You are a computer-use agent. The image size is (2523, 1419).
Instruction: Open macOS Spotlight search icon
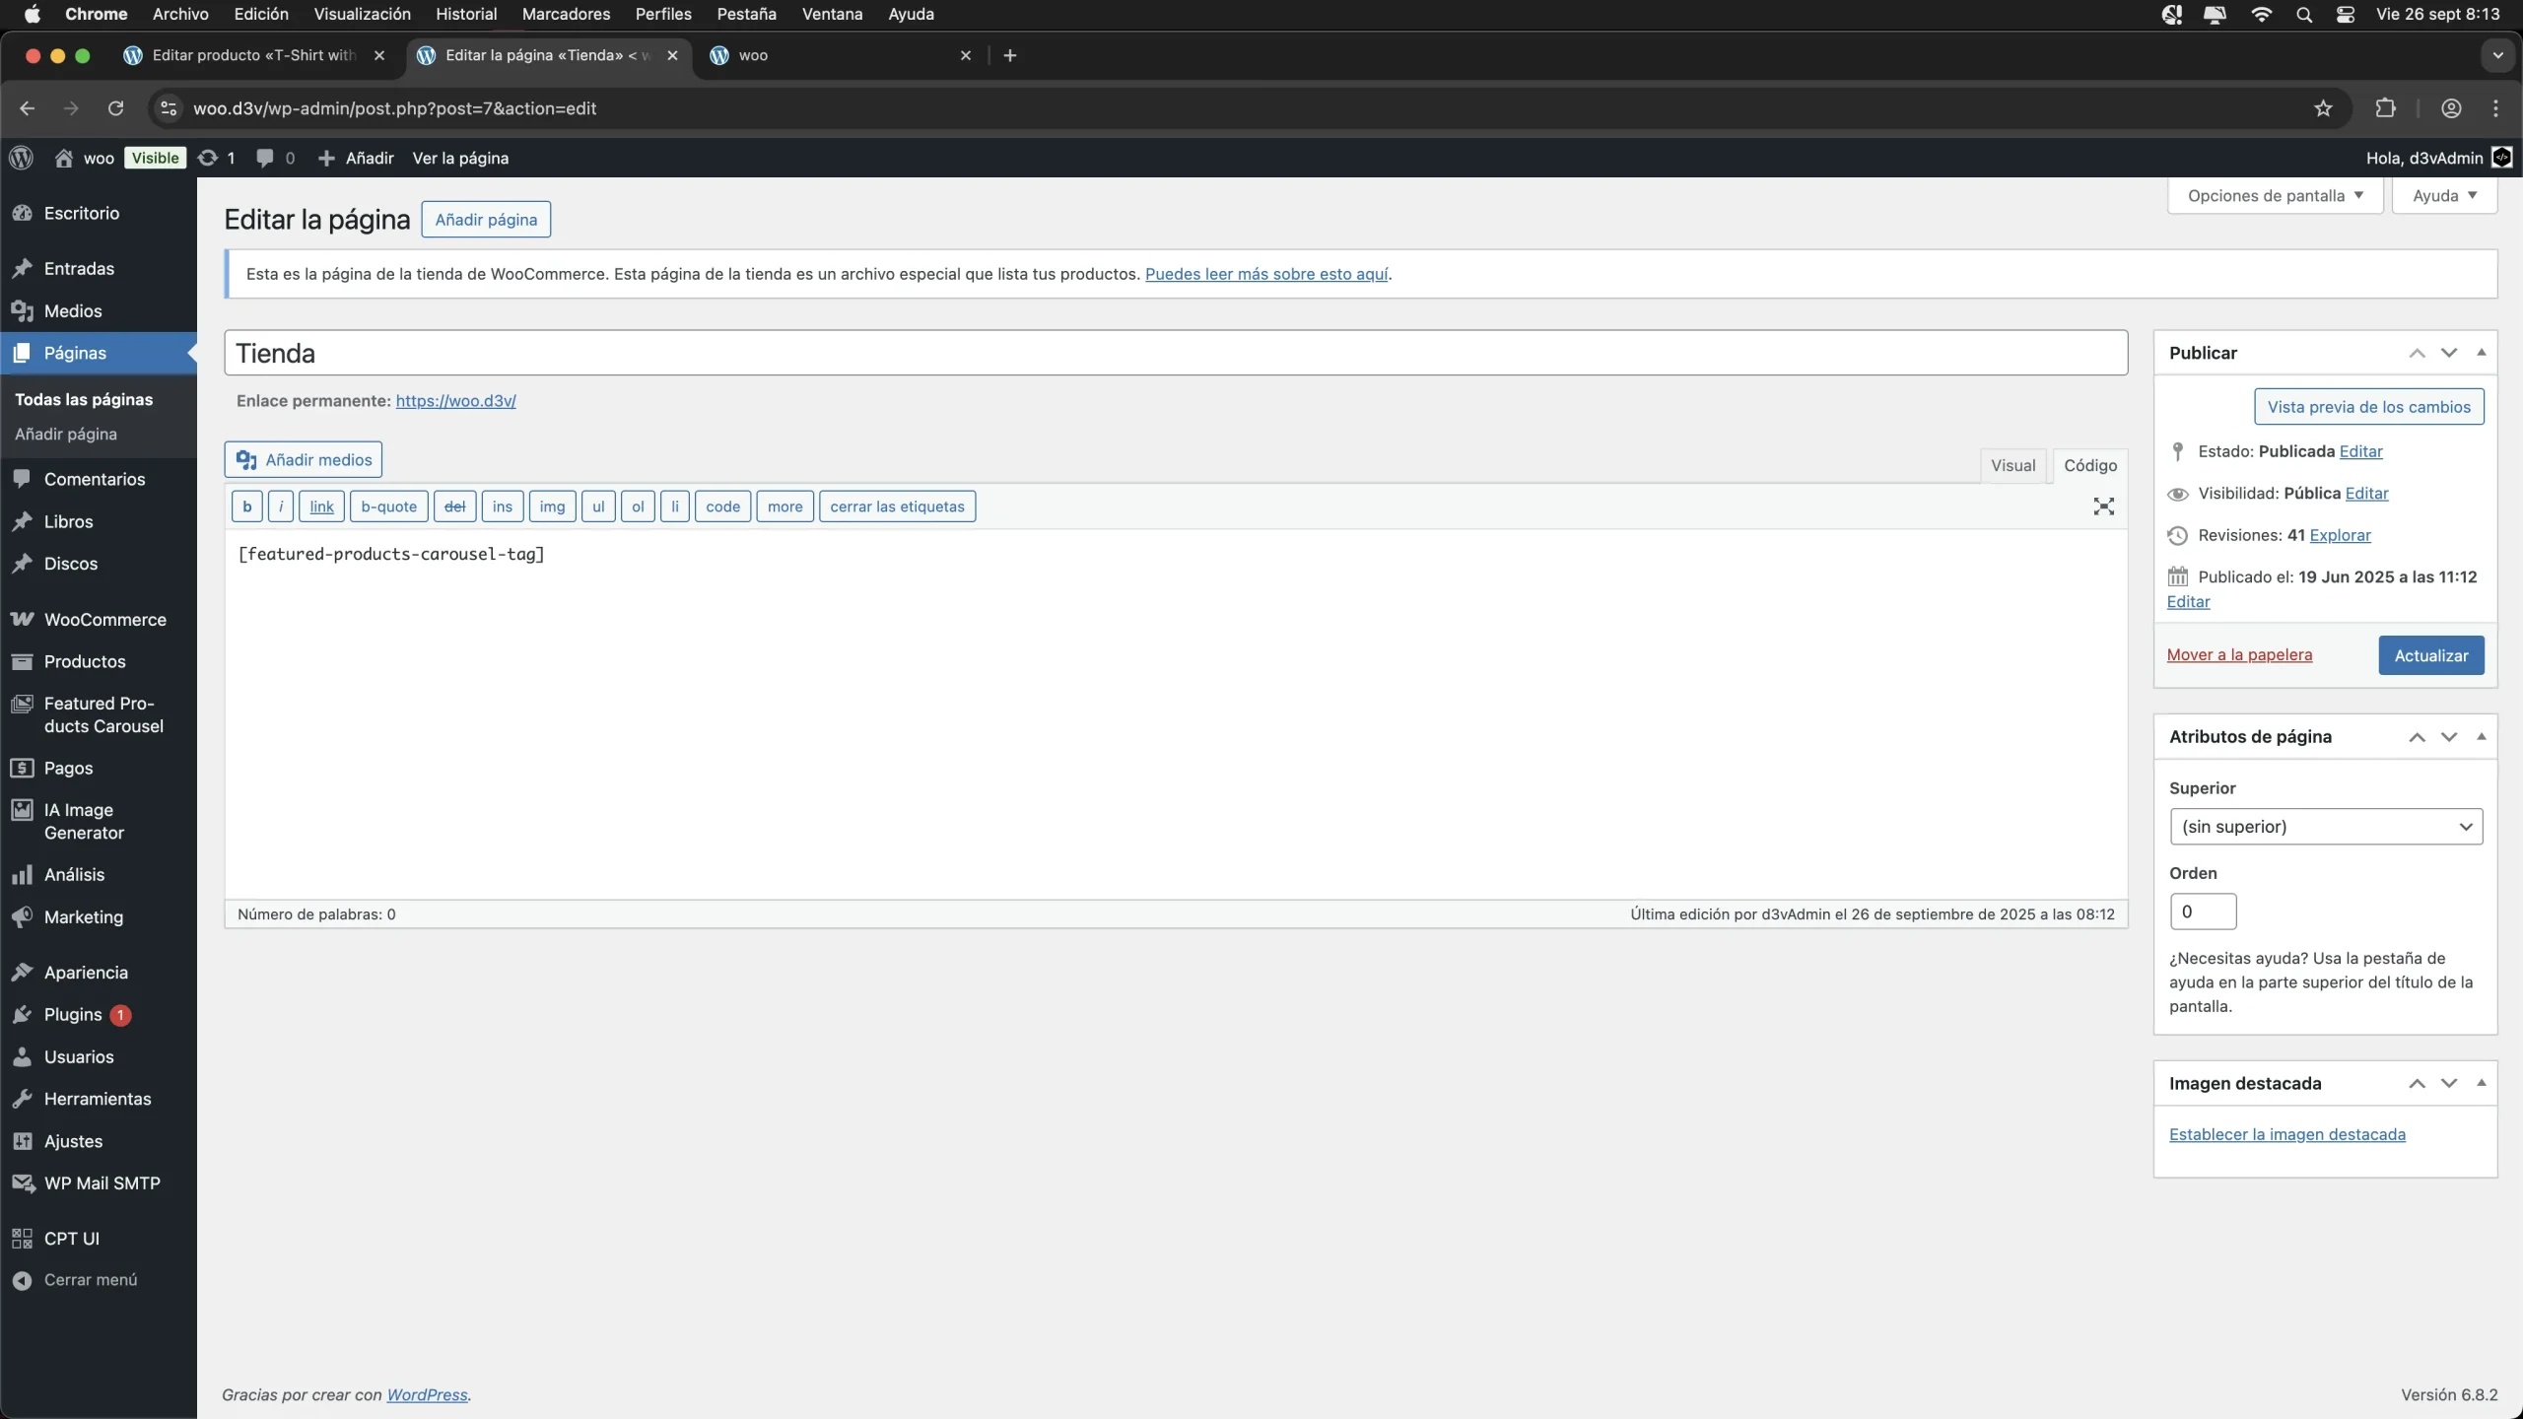[x=2303, y=14]
